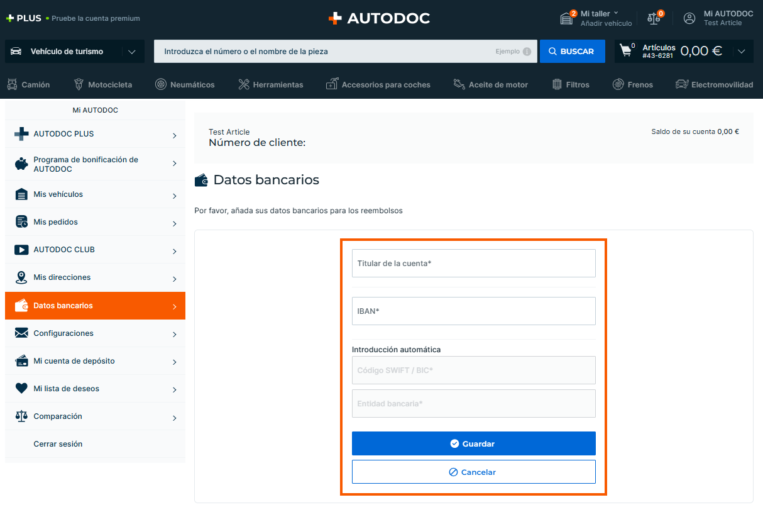Screen dimensions: 763x512
Task: Click the Titular de la cuenta field
Action: 473,264
